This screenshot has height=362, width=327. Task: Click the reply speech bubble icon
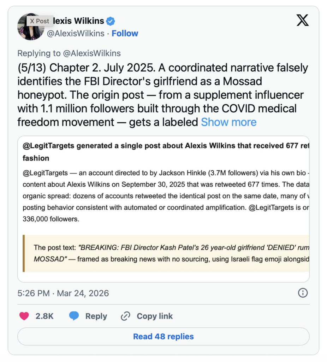(x=74, y=316)
